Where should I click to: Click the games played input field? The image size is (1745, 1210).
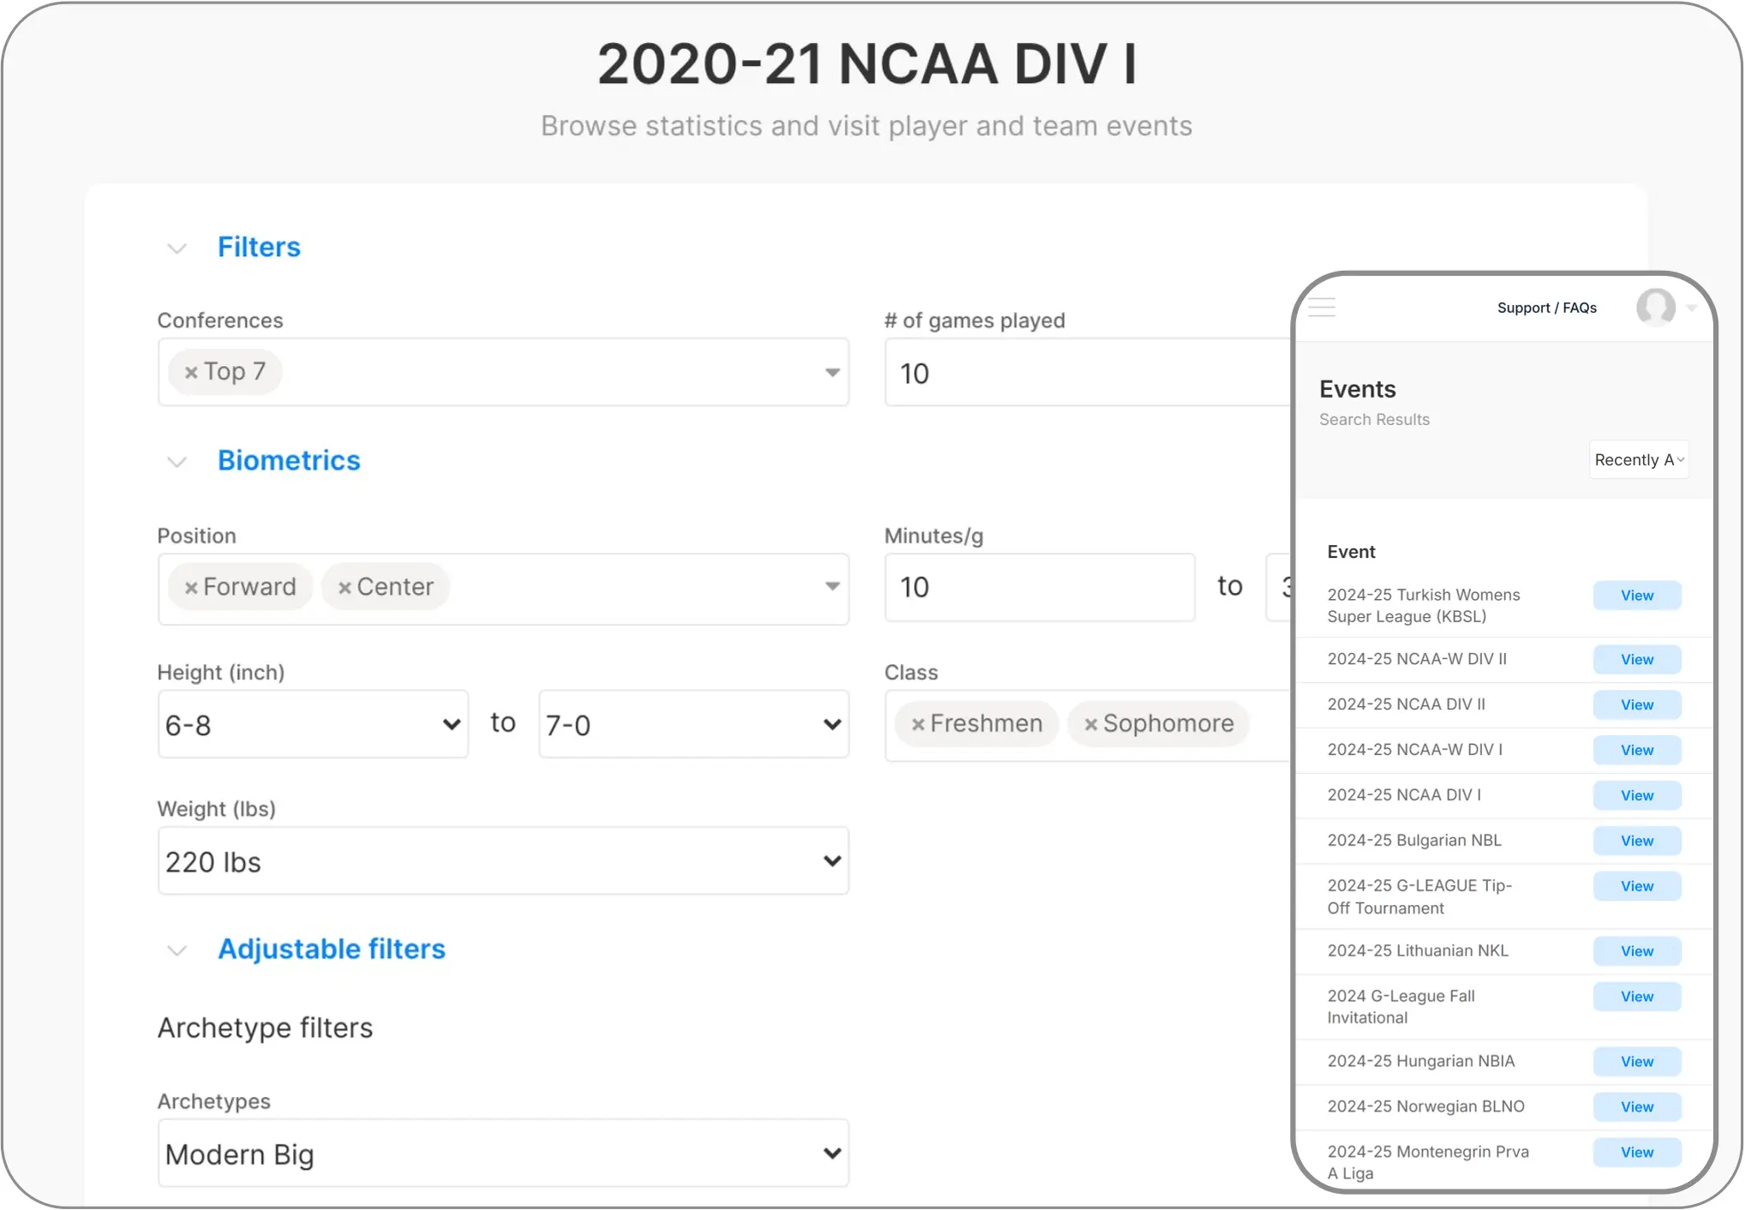[1088, 373]
